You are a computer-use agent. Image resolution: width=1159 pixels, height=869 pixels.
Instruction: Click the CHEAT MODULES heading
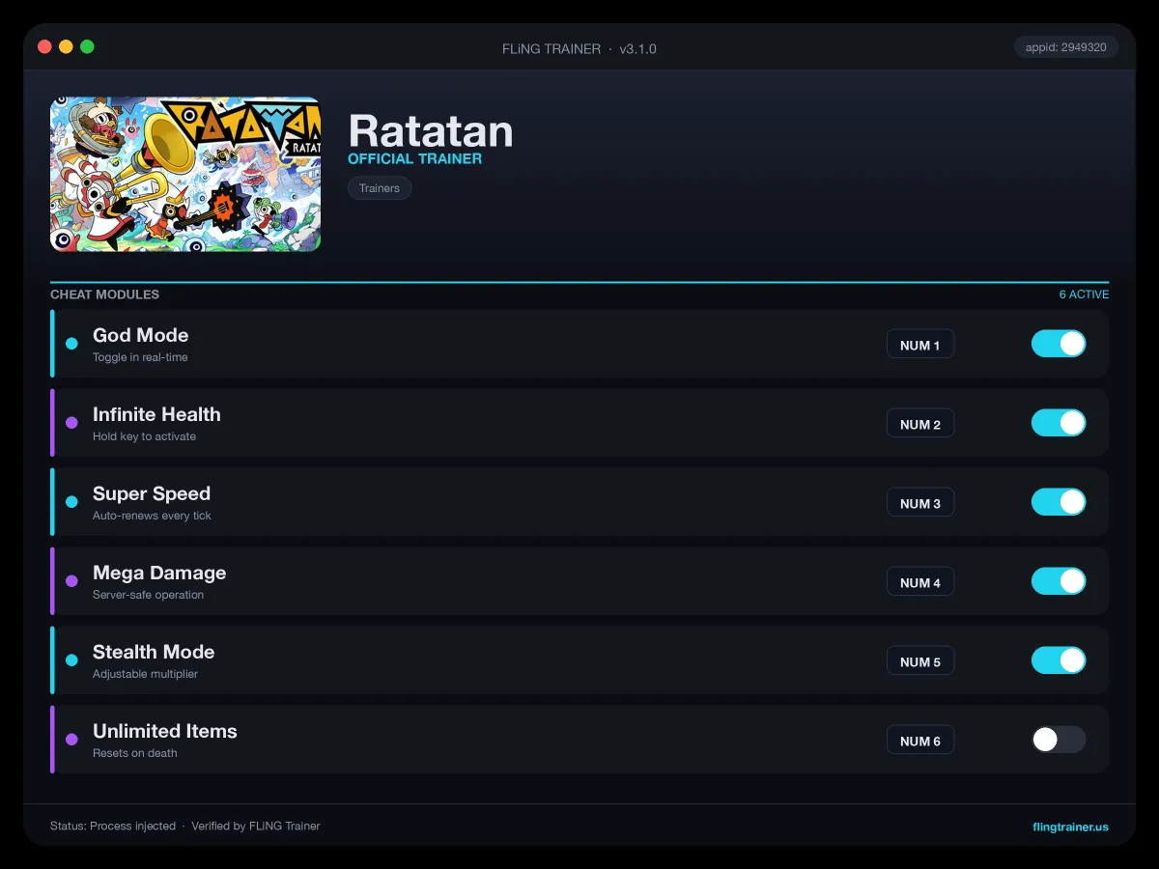coord(104,294)
